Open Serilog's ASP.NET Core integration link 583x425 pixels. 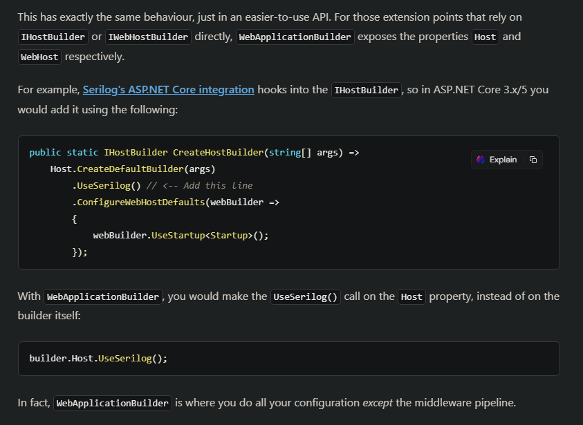[169, 90]
